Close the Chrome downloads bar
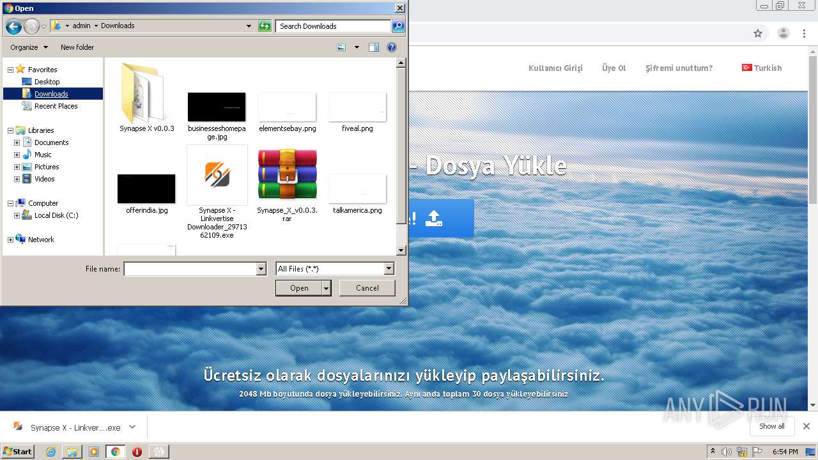 pyautogui.click(x=806, y=426)
